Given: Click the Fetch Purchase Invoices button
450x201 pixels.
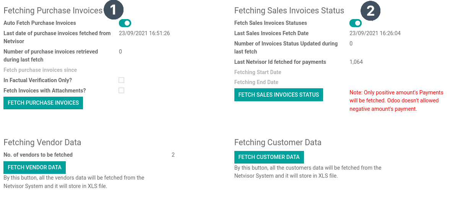Looking at the screenshot, I should tap(43, 103).
